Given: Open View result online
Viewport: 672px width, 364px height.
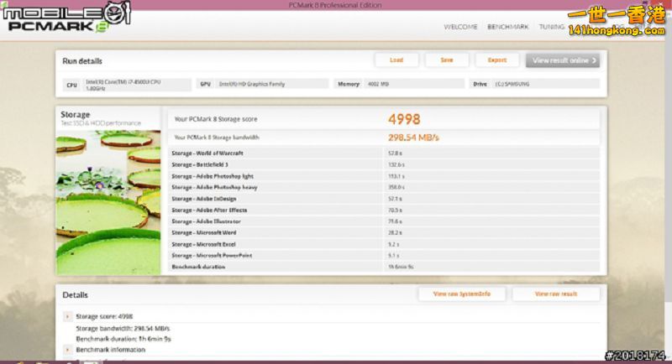Looking at the screenshot, I should pos(563,60).
